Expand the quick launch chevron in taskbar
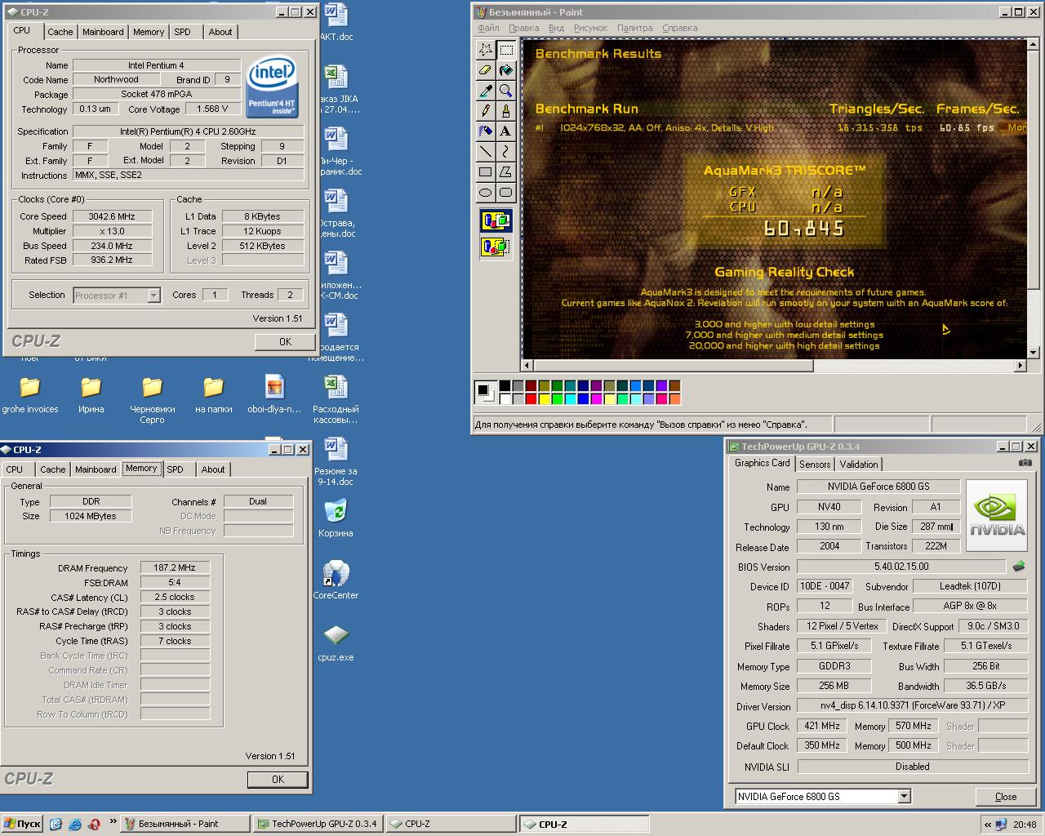1045x836 pixels. point(113,820)
